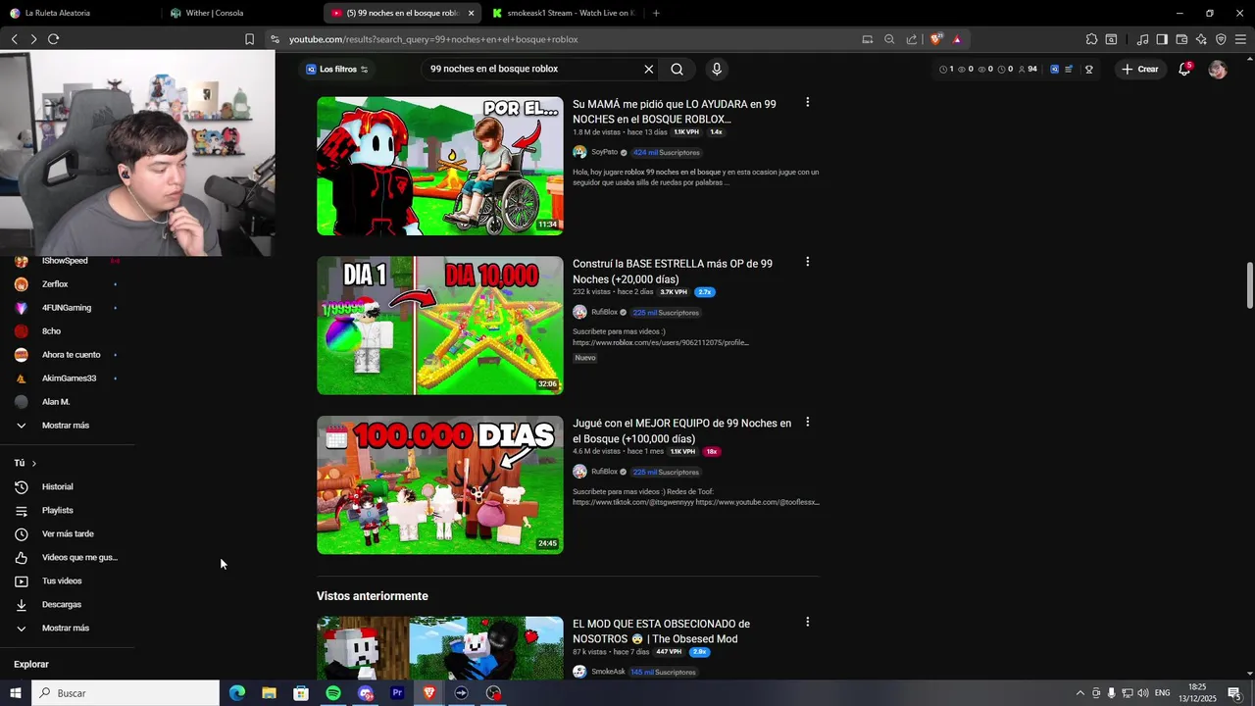Viewport: 1255px width, 706px height.
Task: Open a new browser tab
Action: pyautogui.click(x=656, y=13)
